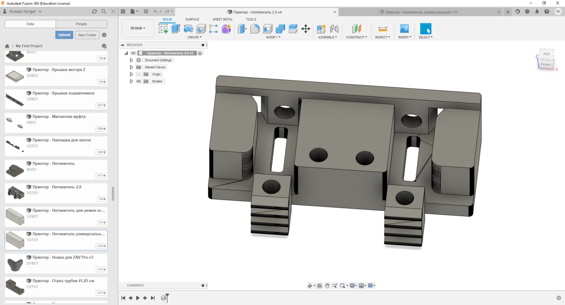Expand the Bodies node
This screenshot has height=305, width=565.
(x=131, y=81)
